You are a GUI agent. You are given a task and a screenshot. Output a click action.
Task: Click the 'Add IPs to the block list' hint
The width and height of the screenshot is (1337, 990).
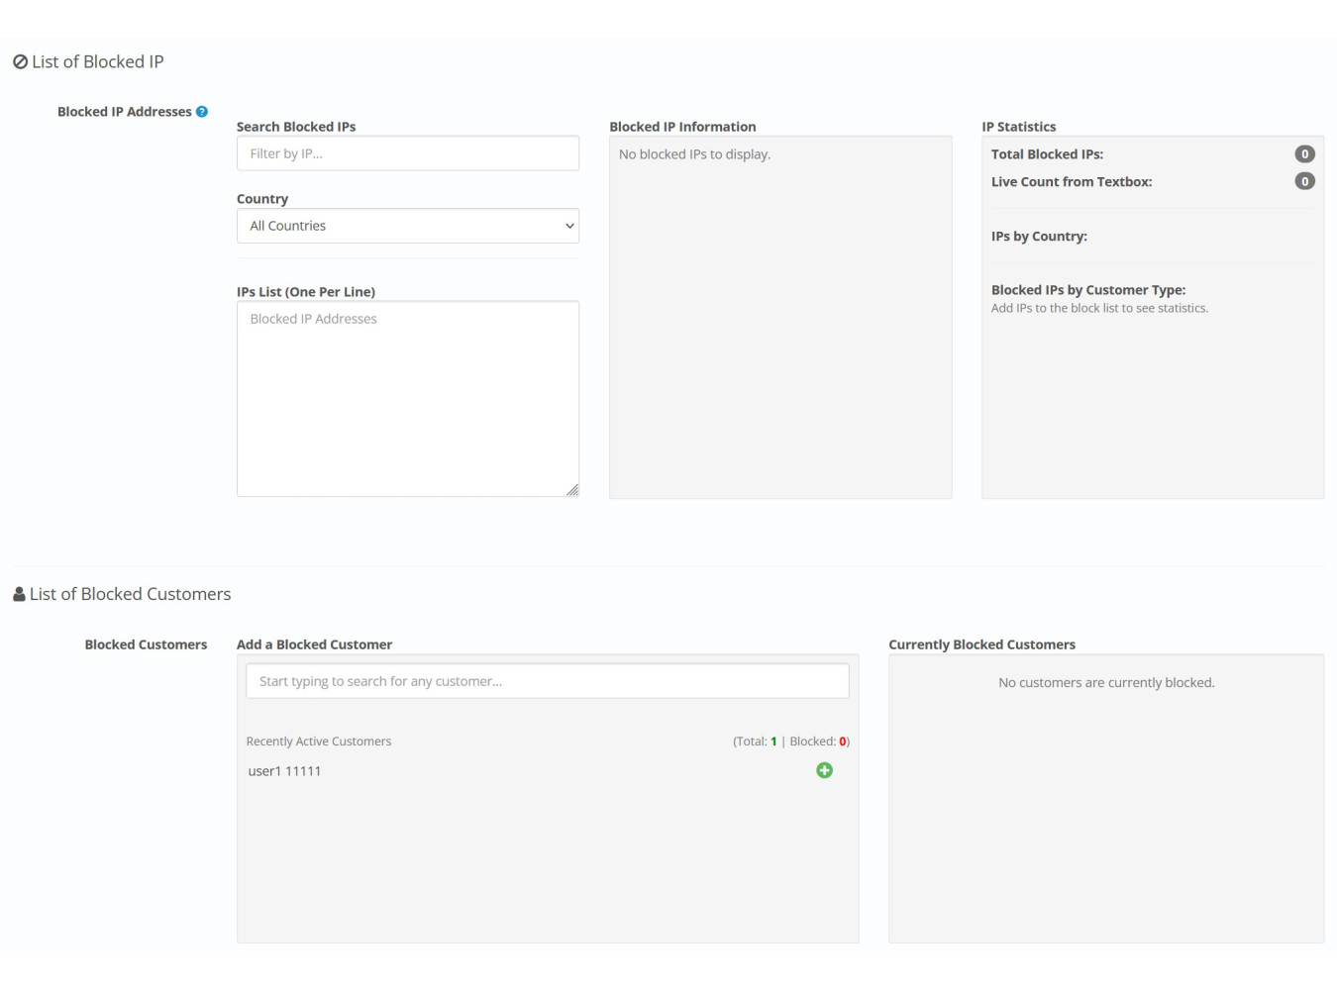pos(1099,309)
